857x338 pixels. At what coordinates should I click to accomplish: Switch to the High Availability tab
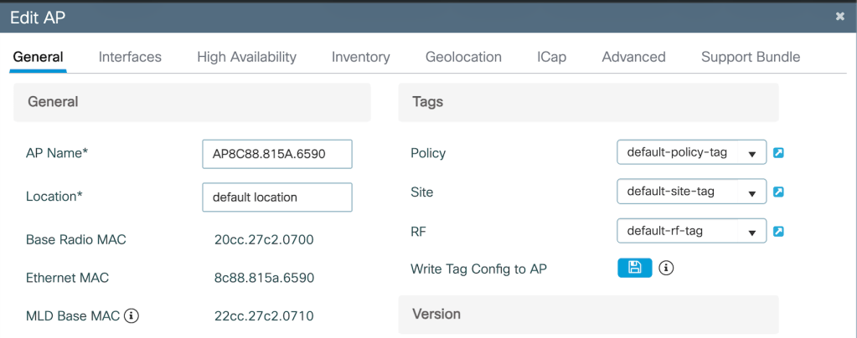(246, 57)
